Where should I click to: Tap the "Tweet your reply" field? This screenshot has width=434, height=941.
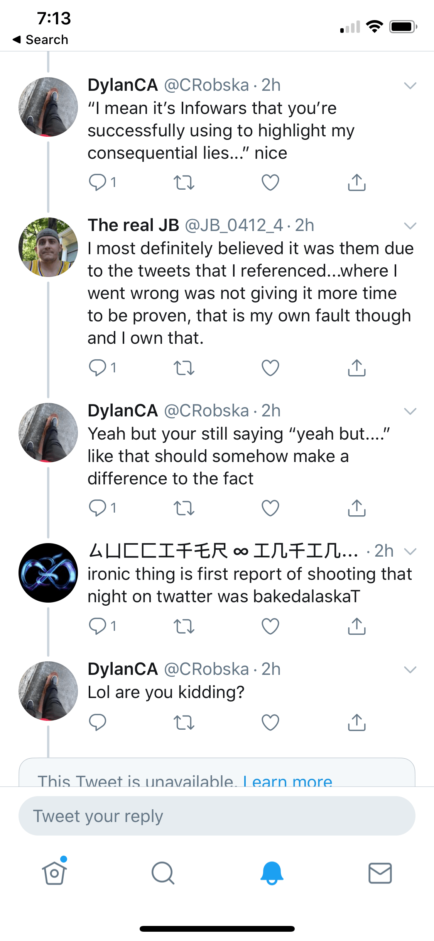[x=217, y=816]
